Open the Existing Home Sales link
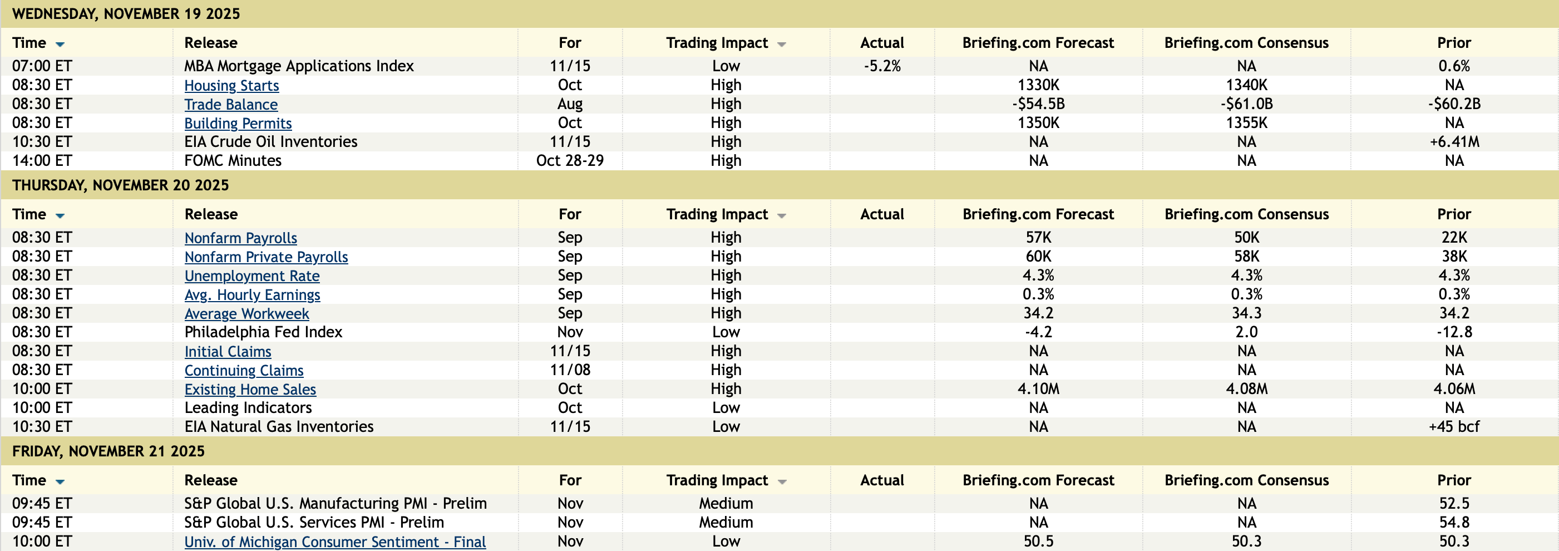 point(250,390)
